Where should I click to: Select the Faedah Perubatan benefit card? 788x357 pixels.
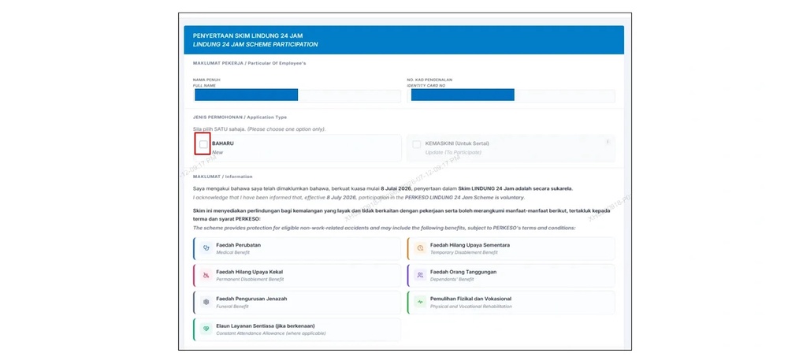[297, 248]
